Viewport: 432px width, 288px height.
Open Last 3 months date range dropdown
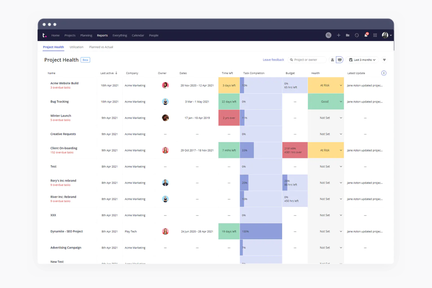coord(362,60)
